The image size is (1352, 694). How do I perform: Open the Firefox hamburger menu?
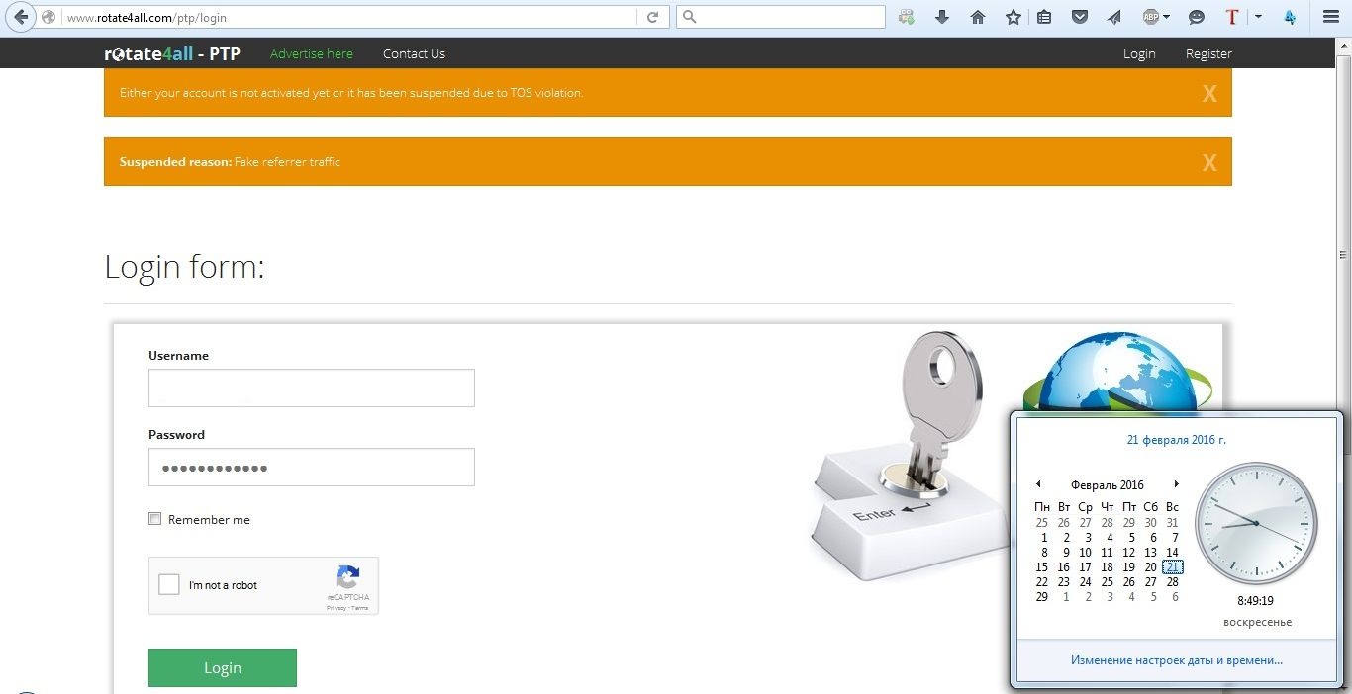(1331, 17)
